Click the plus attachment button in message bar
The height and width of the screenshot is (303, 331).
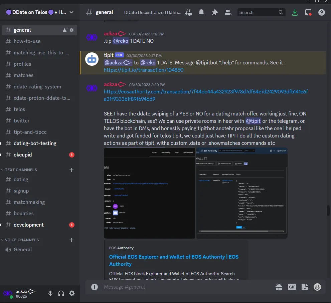point(95,287)
